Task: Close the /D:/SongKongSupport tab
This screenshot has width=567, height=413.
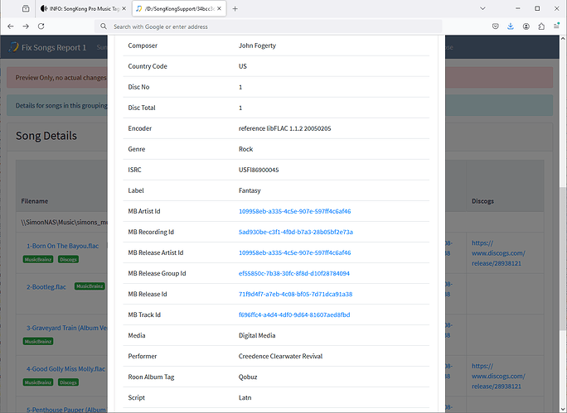Action: 219,8
